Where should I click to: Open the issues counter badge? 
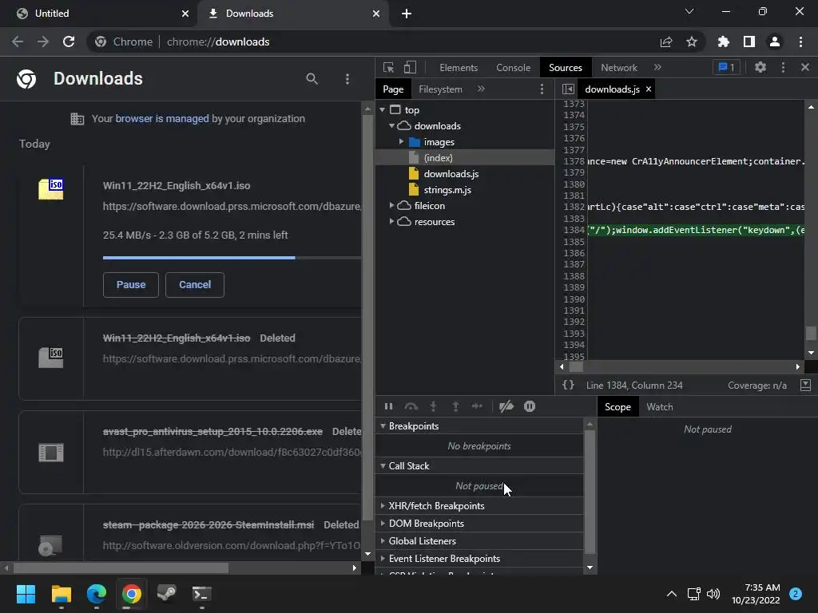[726, 67]
